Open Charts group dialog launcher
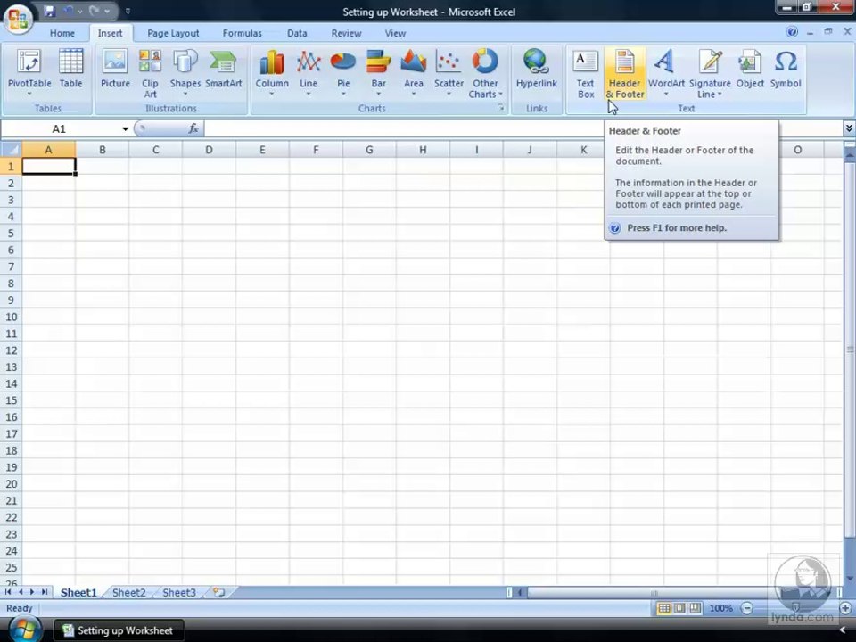 [500, 108]
